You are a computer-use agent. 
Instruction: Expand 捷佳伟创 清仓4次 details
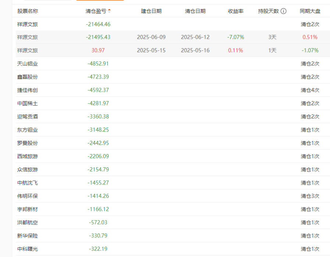[310, 90]
